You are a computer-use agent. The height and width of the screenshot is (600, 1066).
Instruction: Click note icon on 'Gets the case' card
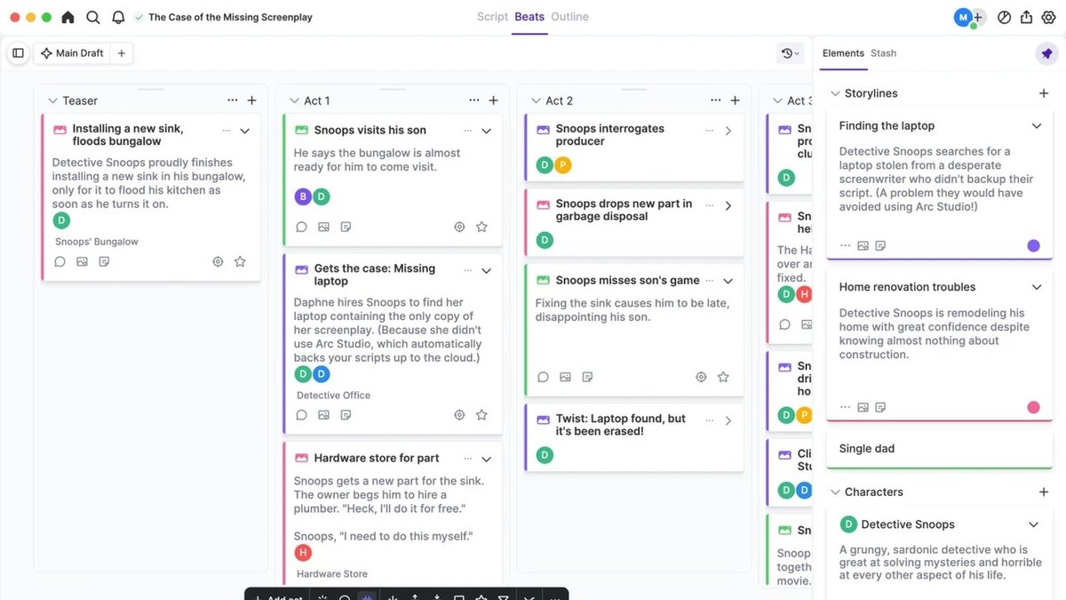coord(346,415)
